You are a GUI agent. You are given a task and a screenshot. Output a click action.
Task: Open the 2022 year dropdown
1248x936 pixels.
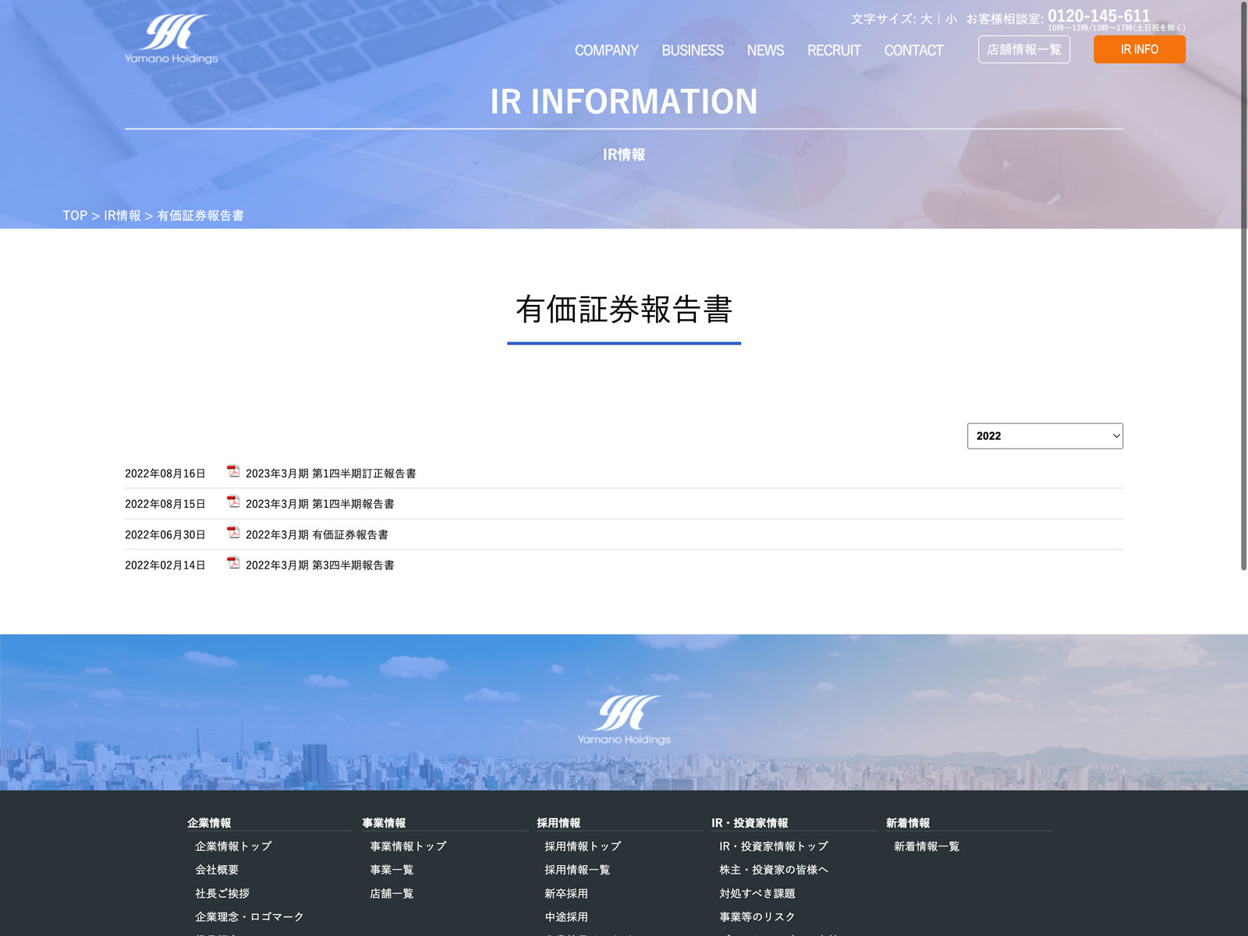[x=1044, y=436]
